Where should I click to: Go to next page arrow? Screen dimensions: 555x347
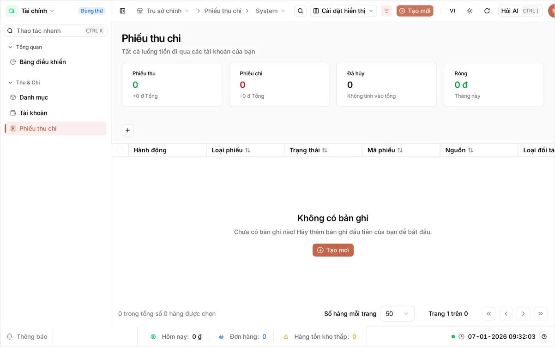pos(523,314)
